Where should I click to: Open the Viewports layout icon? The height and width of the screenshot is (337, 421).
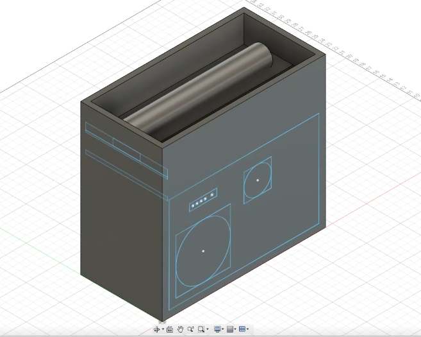(242, 329)
